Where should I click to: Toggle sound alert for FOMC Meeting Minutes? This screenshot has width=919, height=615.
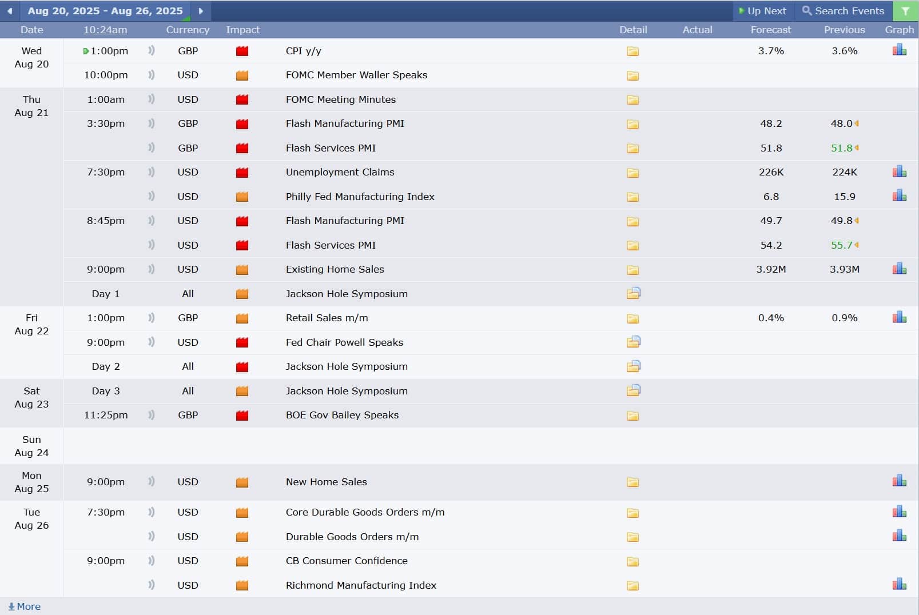152,99
